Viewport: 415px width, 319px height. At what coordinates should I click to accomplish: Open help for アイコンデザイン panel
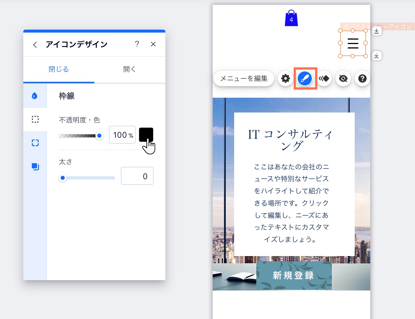coord(137,44)
